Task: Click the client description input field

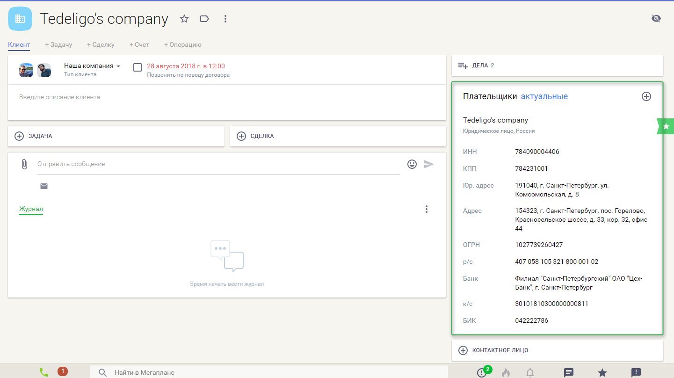Action: [x=227, y=97]
